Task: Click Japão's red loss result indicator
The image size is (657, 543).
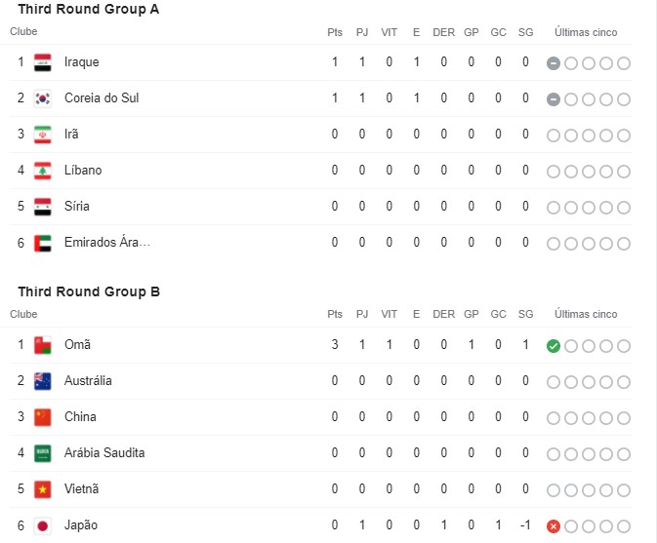Action: [554, 526]
